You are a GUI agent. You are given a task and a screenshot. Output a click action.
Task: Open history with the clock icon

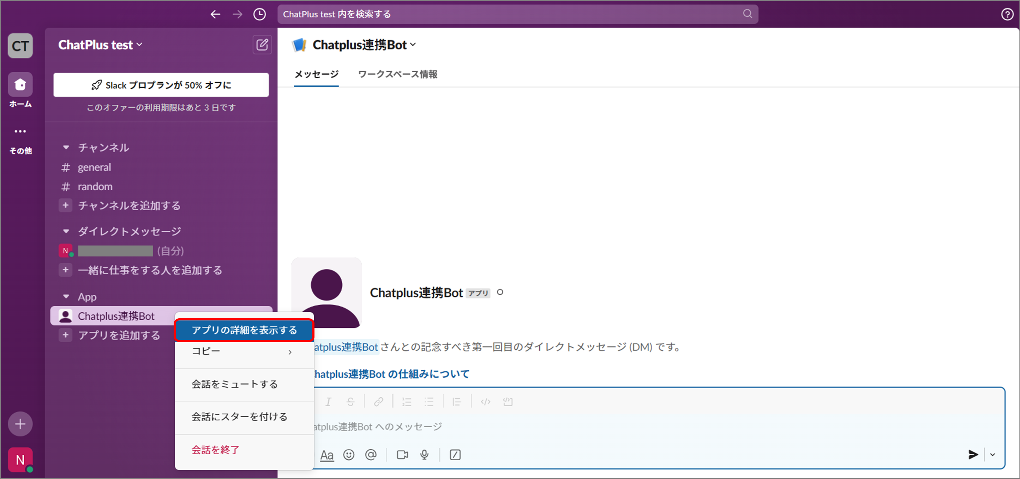click(x=259, y=14)
